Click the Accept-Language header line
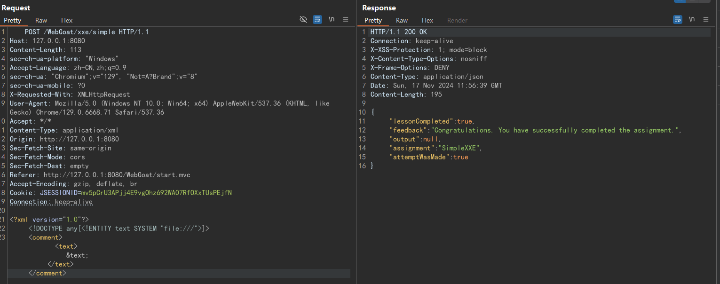 pyautogui.click(x=68, y=68)
